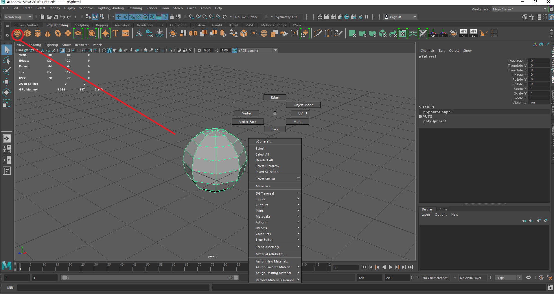Click the range slider end handle
The width and height of the screenshot is (554, 294).
pos(236,278)
